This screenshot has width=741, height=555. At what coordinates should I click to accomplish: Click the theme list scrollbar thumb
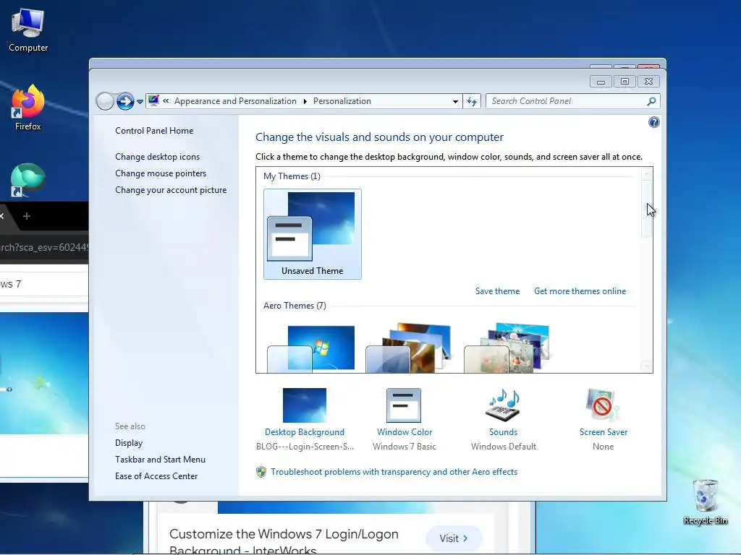coord(646,209)
